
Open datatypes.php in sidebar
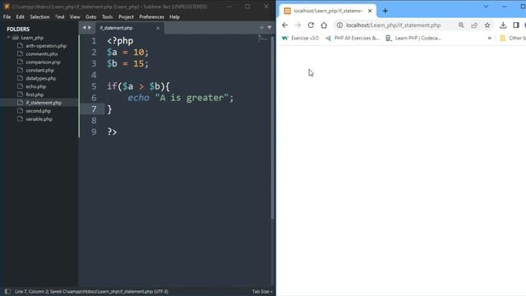[41, 79]
